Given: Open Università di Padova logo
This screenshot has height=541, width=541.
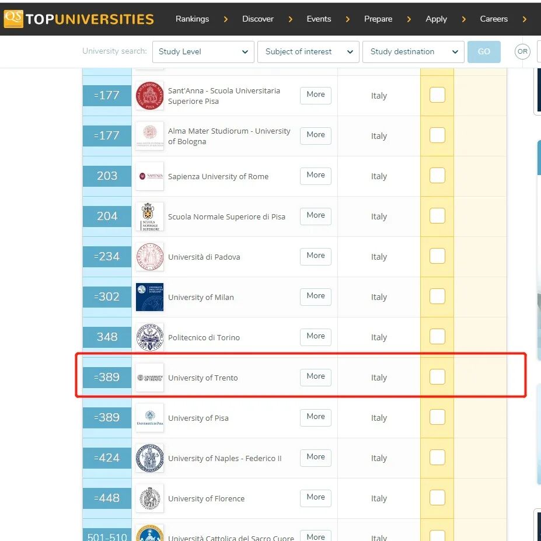Looking at the screenshot, I should [x=149, y=257].
